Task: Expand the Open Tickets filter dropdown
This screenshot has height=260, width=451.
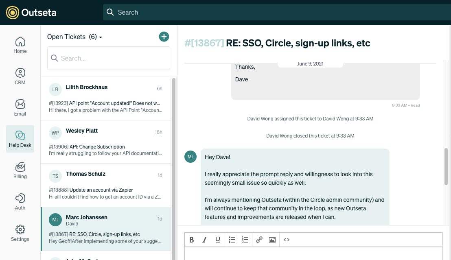Action: click(x=75, y=37)
